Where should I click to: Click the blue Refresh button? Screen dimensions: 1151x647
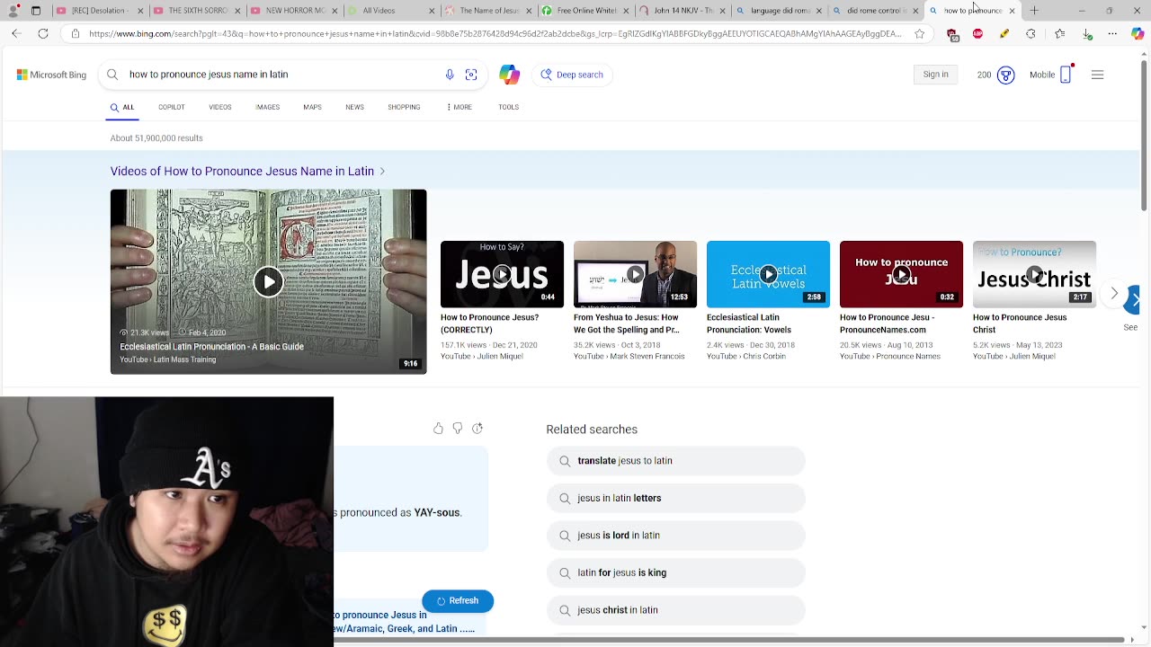458,601
